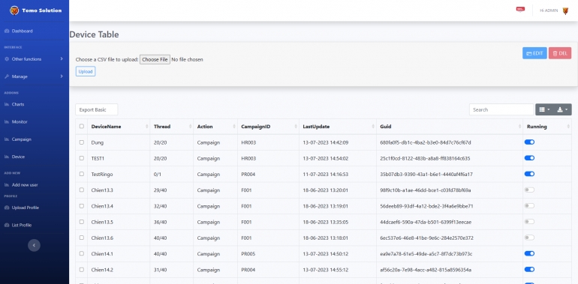Open the columns list dropdown button
Viewport: 578px width, 284px height.
tap(544, 109)
